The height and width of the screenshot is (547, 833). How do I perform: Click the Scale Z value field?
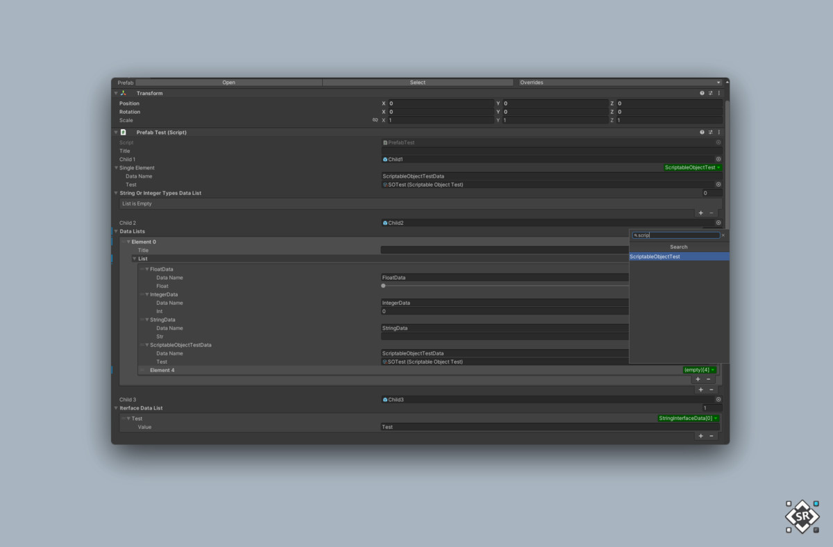669,120
